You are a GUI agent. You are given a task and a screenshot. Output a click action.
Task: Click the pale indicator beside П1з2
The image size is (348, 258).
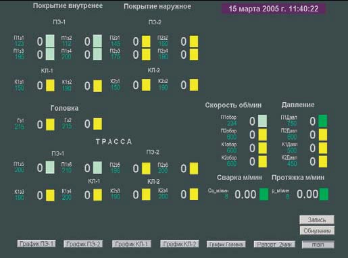pos(97,41)
